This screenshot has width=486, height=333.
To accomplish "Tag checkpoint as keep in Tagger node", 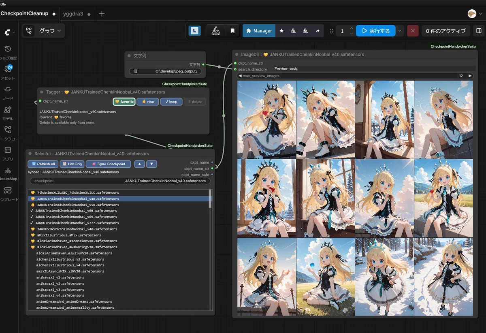I will (171, 102).
